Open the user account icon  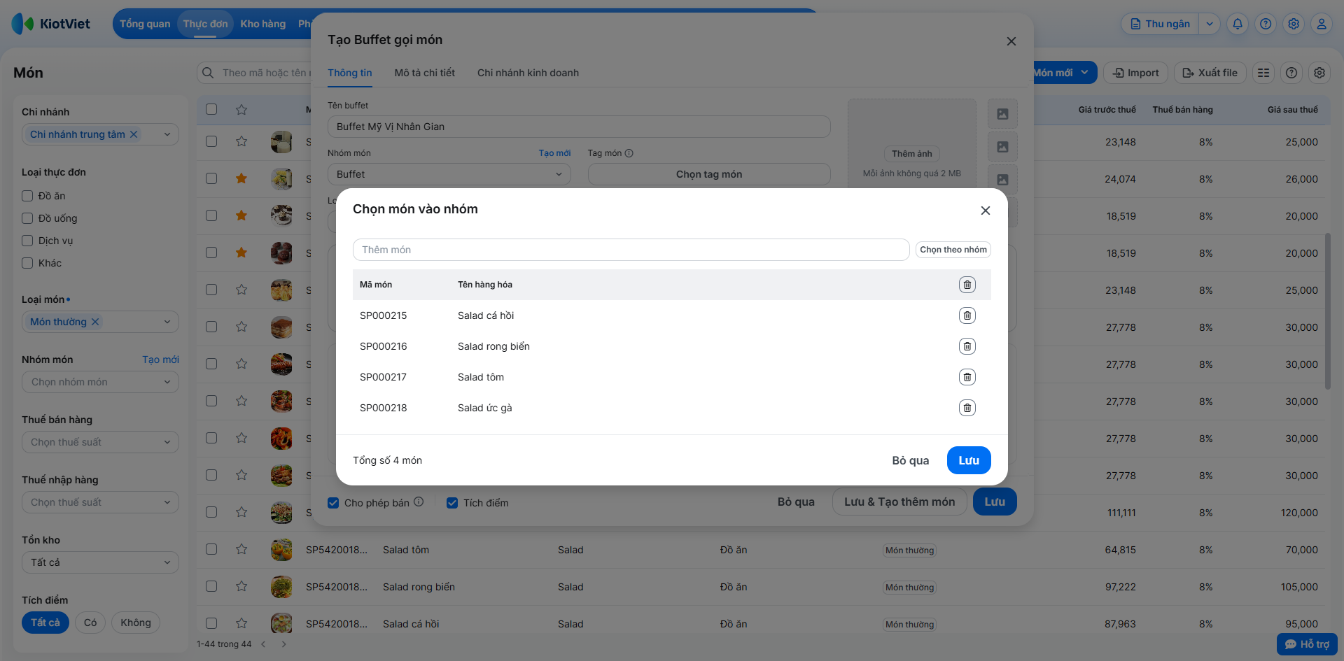(1322, 24)
